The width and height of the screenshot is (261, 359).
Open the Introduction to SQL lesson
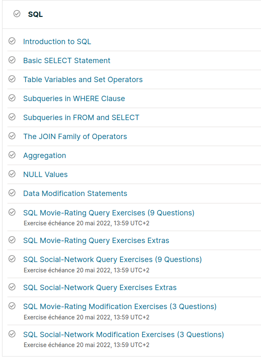tap(57, 42)
